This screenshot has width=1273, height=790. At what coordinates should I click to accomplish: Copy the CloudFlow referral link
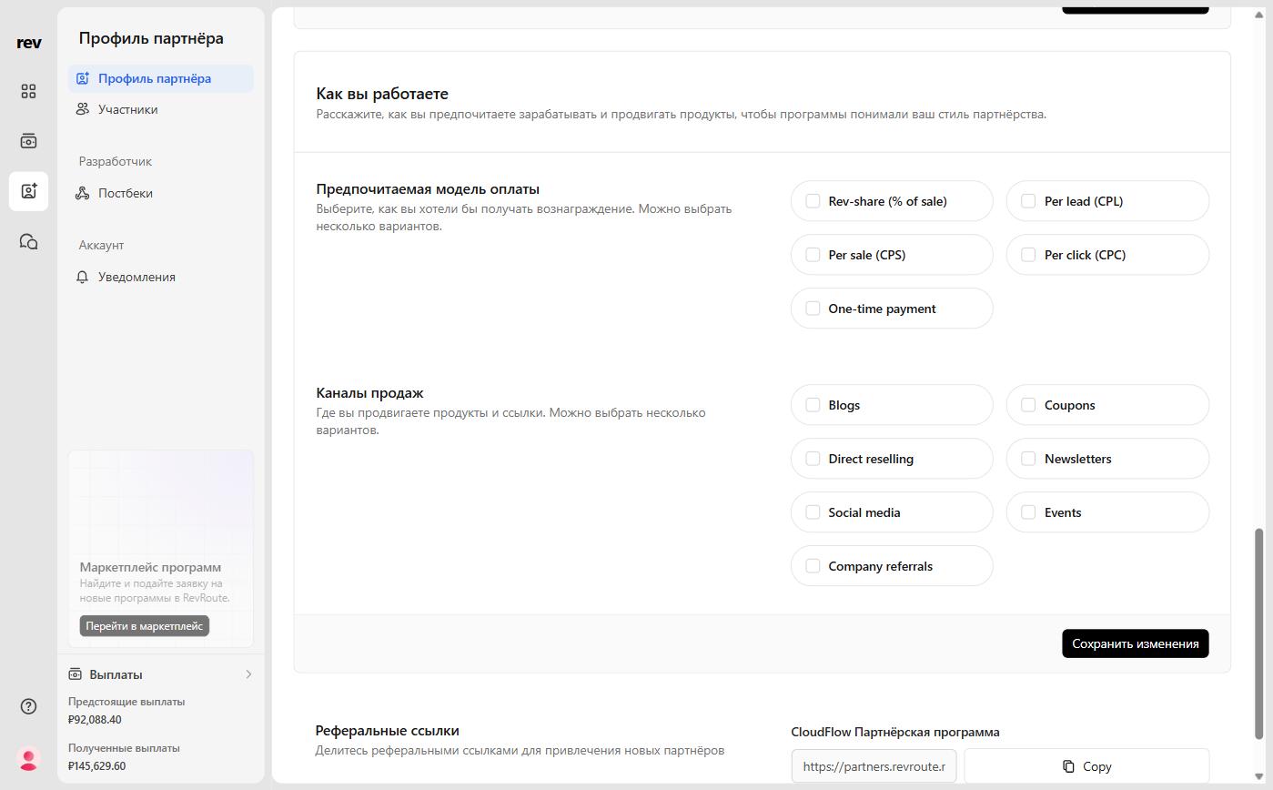[1086, 766]
